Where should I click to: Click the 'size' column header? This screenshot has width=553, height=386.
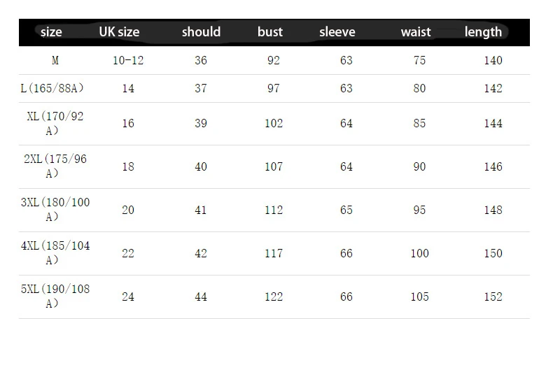pyautogui.click(x=51, y=32)
